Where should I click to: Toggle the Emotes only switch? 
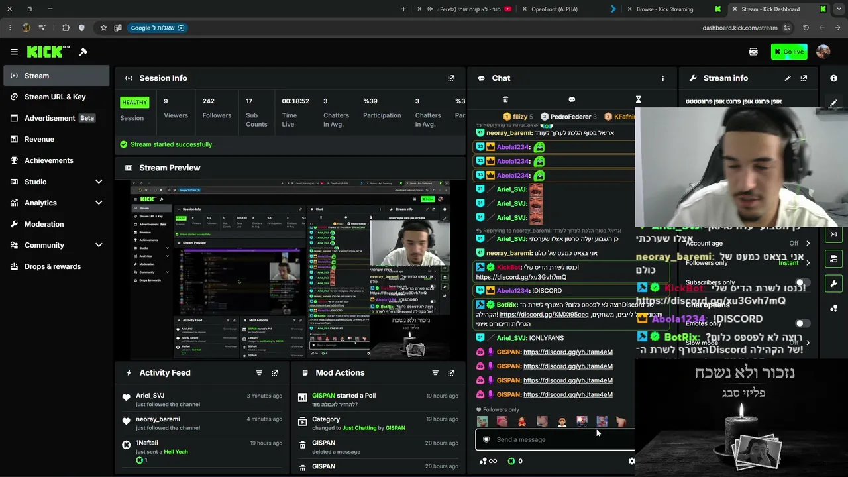(802, 323)
